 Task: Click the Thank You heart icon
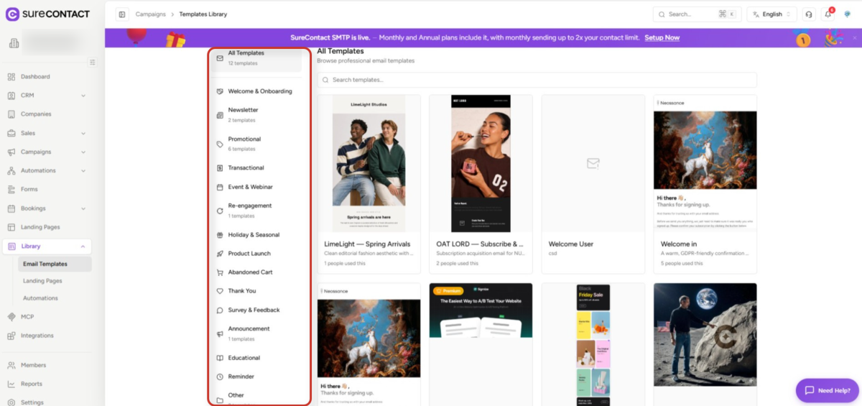(x=220, y=291)
